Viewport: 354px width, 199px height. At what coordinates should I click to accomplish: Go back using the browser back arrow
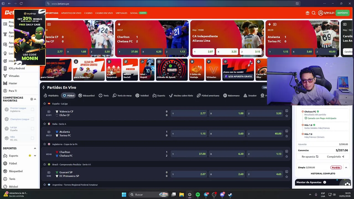point(9,4)
